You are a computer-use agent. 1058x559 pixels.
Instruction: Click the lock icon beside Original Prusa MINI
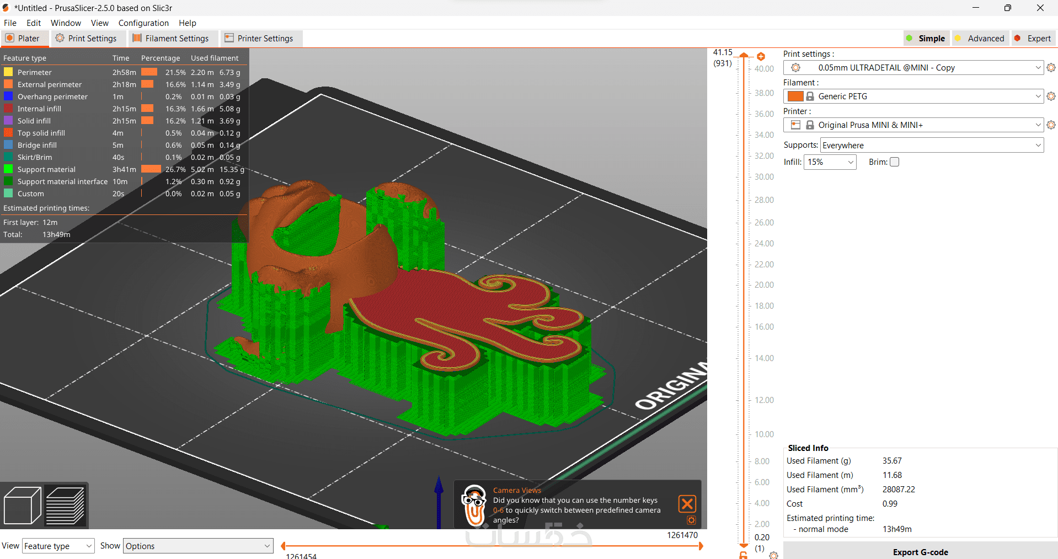[x=810, y=125]
